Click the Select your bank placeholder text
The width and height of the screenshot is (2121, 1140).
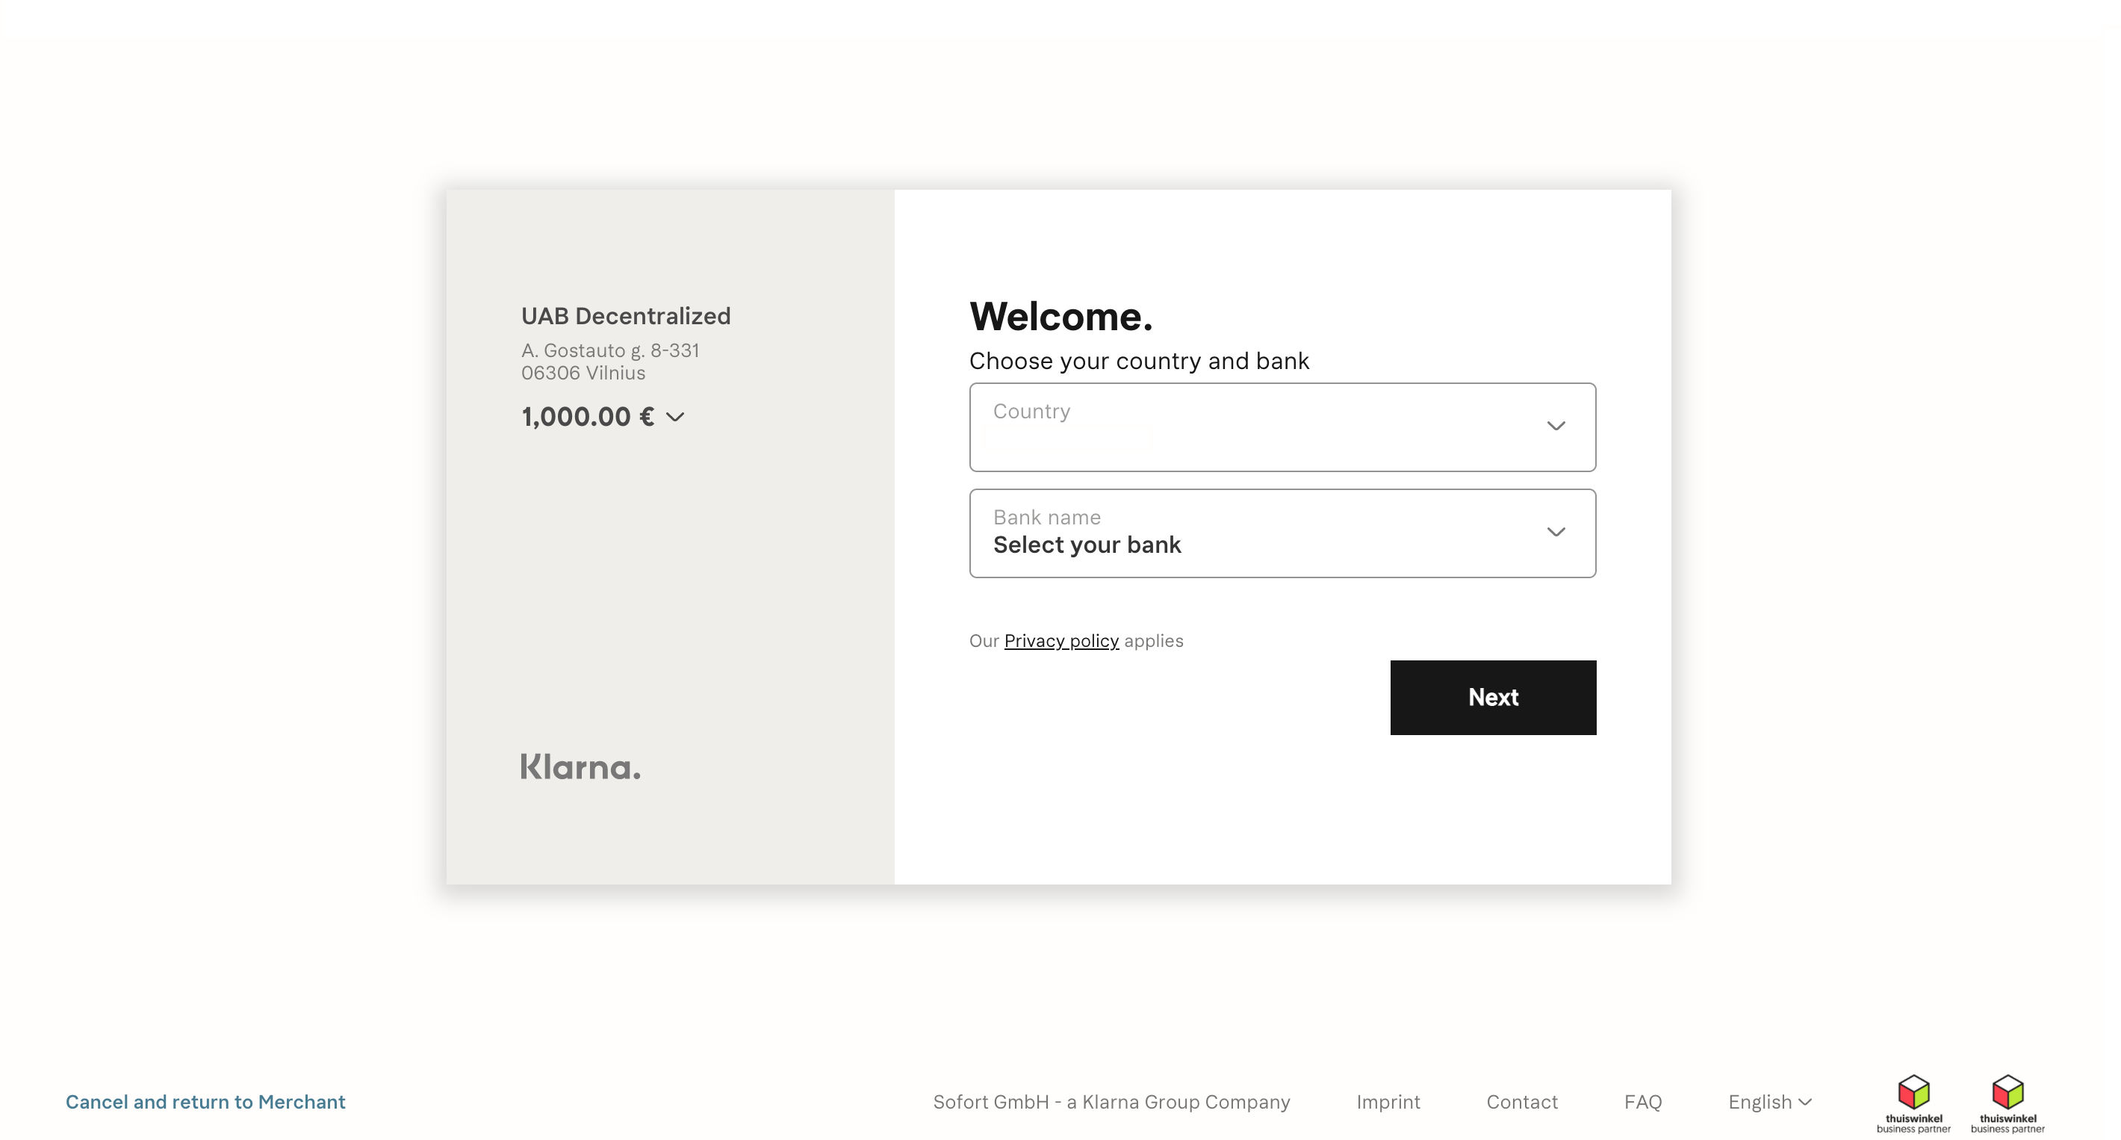pos(1087,545)
